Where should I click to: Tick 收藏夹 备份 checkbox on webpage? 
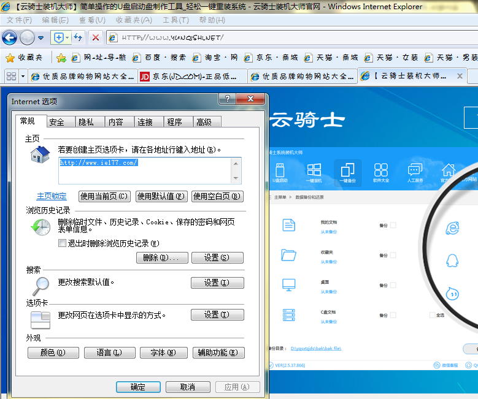[393, 255]
